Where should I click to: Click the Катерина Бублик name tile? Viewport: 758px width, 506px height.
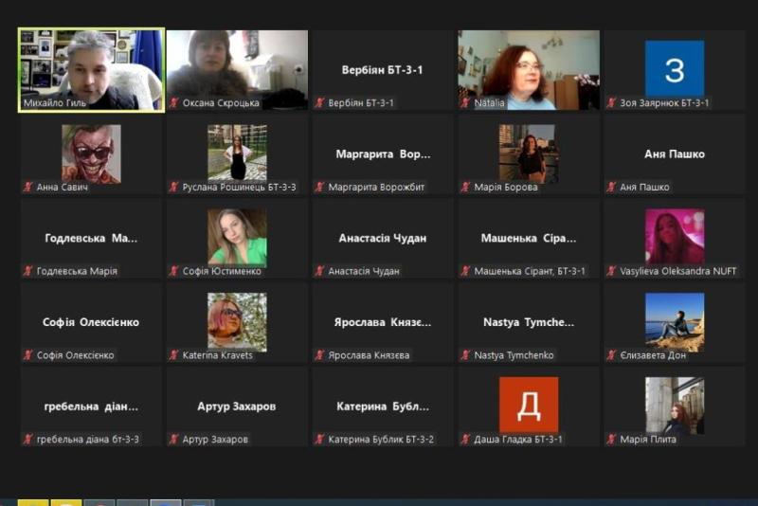(x=383, y=407)
